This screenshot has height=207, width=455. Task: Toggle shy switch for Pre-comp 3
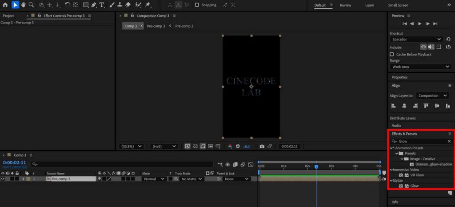[100, 179]
